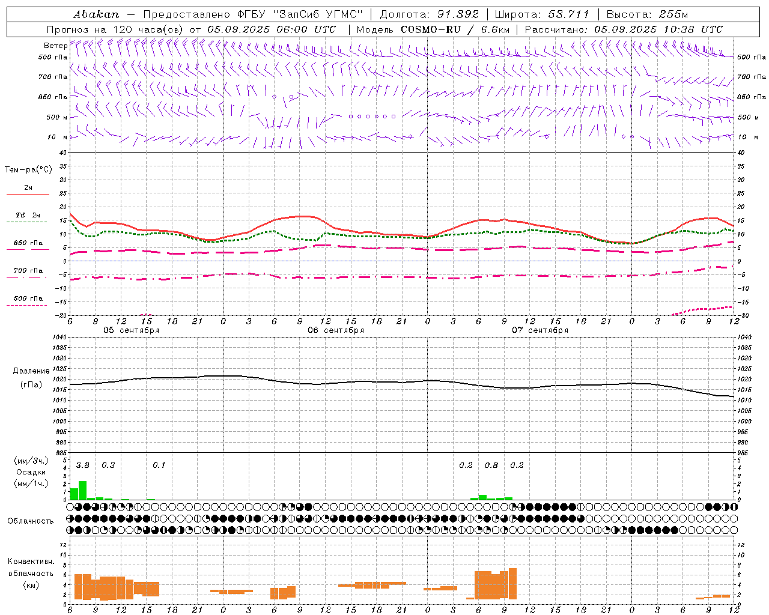Click the "(мм/3ч.)" precipitation unit label
769x615 pixels.
coord(31,461)
